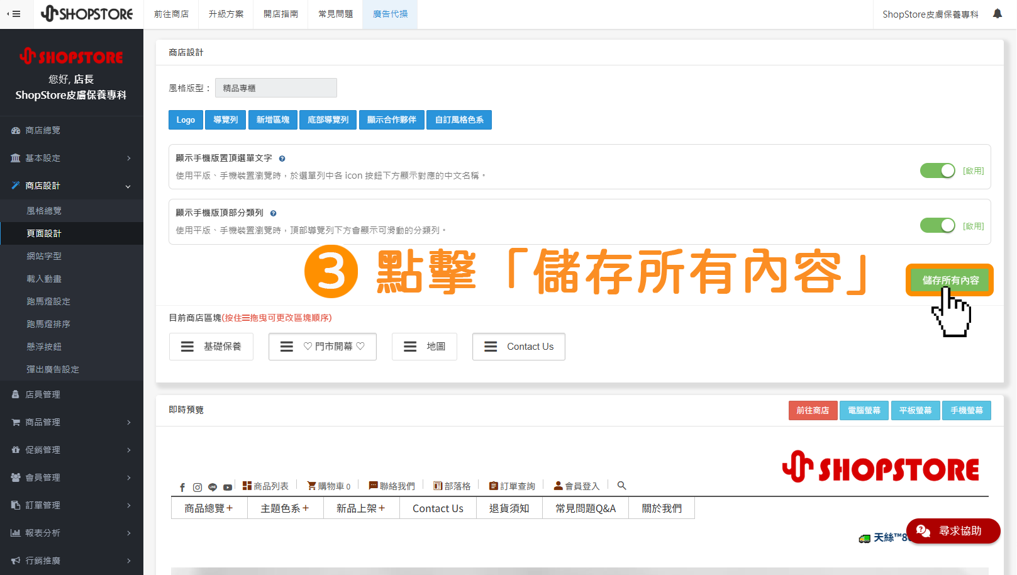Screen dimensions: 1017x575
Task: Grab the drag handle icon of 門市開幕 block
Action: [287, 347]
